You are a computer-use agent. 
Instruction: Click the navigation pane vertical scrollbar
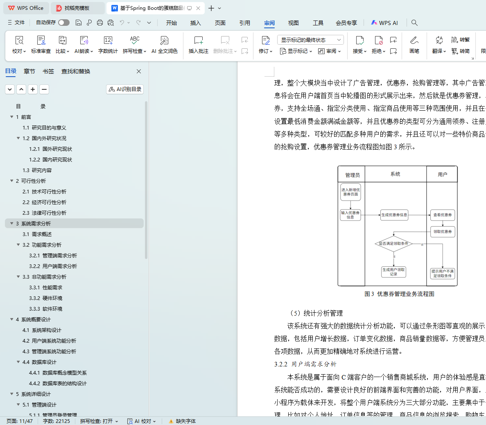coord(146,205)
